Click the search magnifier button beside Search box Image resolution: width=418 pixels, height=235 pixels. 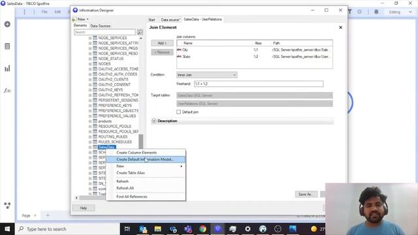(140, 32)
